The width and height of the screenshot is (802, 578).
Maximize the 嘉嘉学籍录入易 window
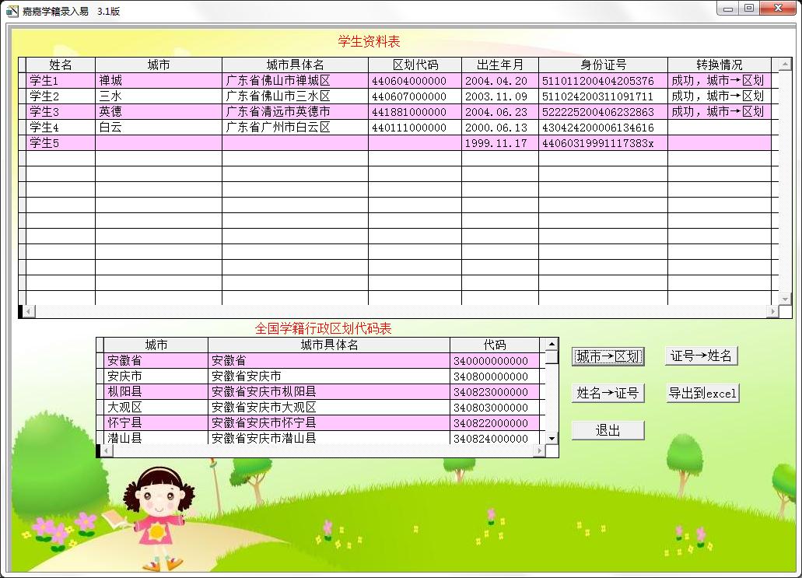pyautogui.click(x=749, y=9)
